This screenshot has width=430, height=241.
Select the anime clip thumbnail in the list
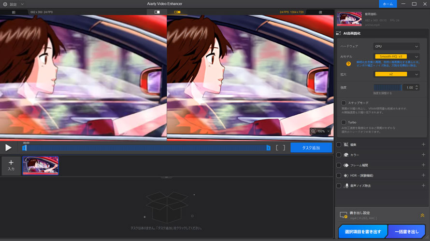[40, 165]
